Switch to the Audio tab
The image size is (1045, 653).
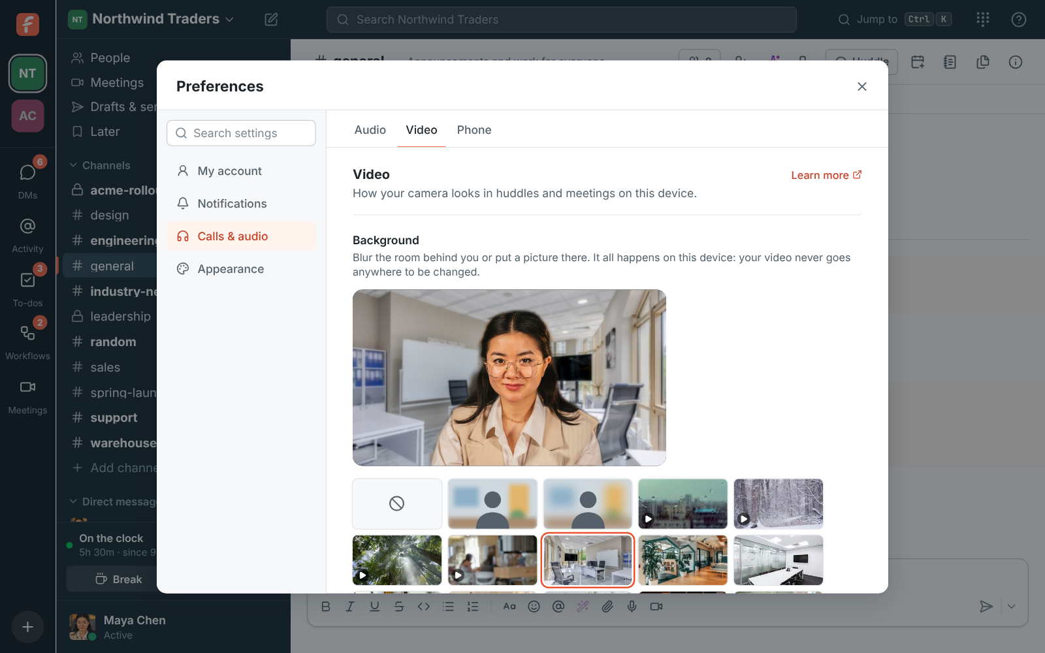370,130
